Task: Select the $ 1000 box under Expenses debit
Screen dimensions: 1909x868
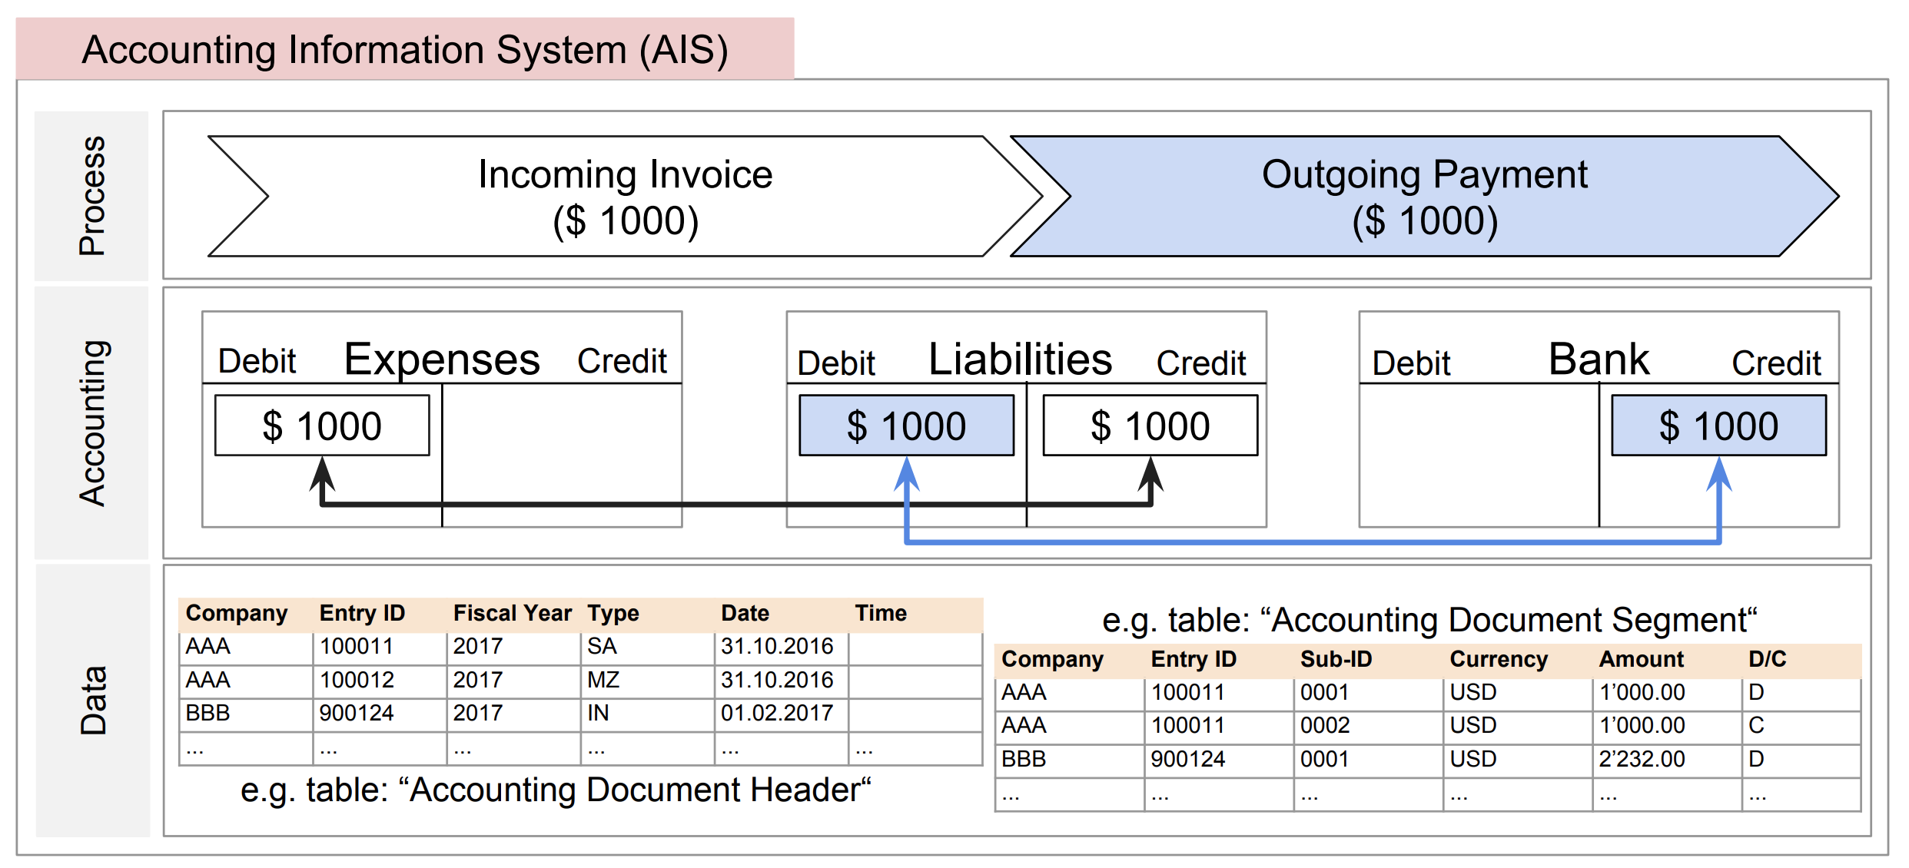Action: [x=322, y=426]
